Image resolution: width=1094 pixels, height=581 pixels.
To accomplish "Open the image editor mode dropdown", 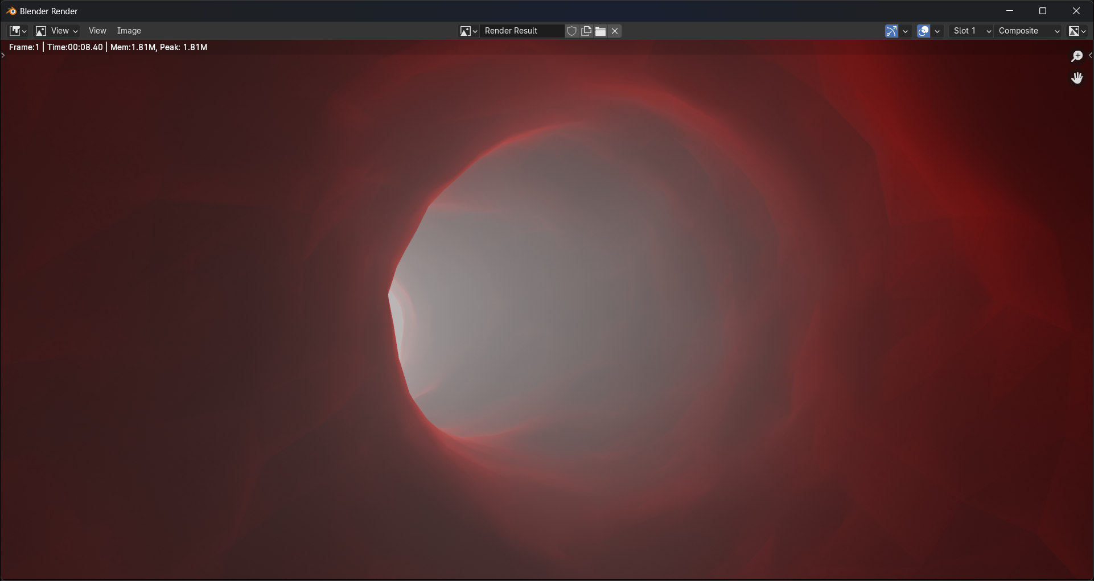I will (x=56, y=31).
